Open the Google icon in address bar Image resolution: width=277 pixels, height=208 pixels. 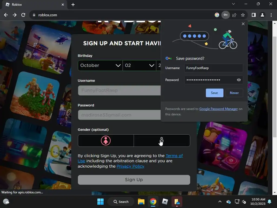(x=217, y=15)
